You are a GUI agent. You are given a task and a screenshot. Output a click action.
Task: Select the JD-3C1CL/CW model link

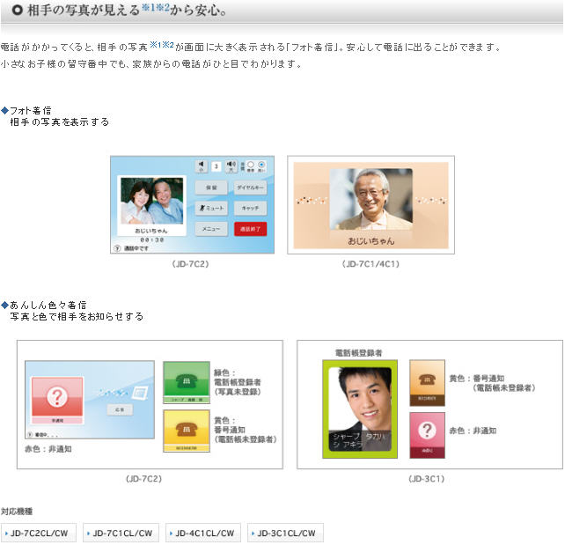285,533
